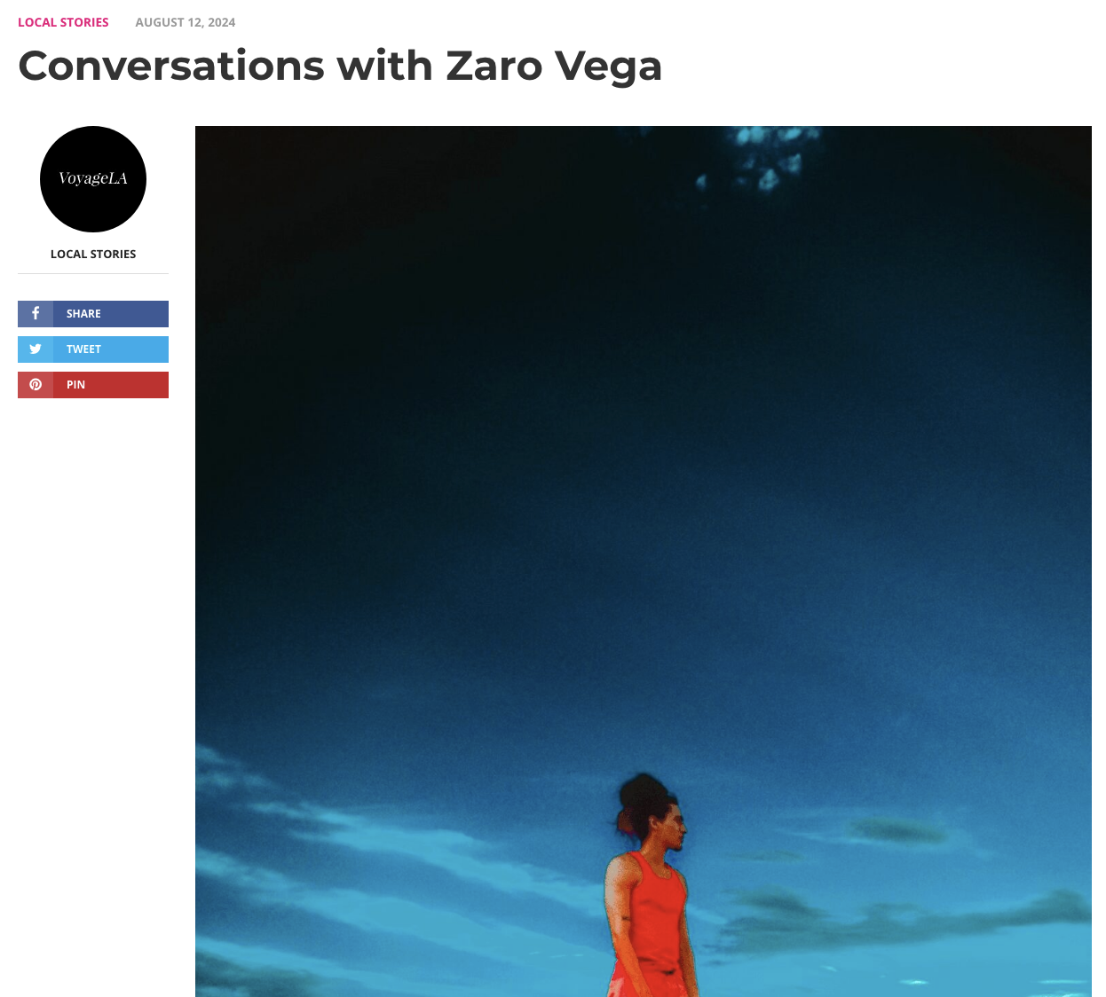Click the Twitter bird icon

click(x=36, y=349)
